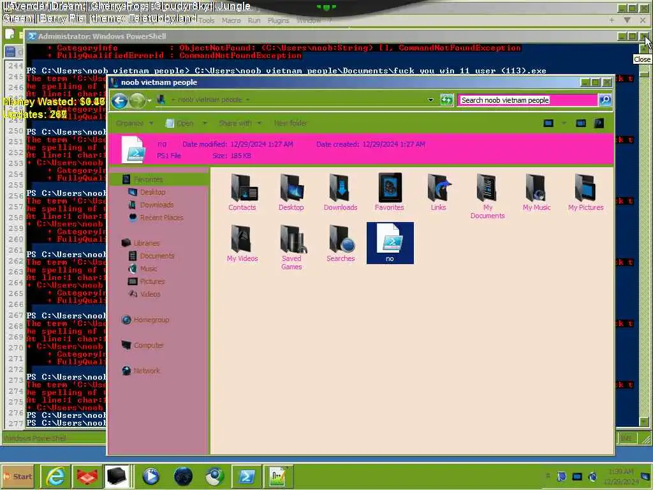The width and height of the screenshot is (653, 490).
Task: Click the breadcrumb 'noob vietnam people' segment
Action: click(x=210, y=100)
